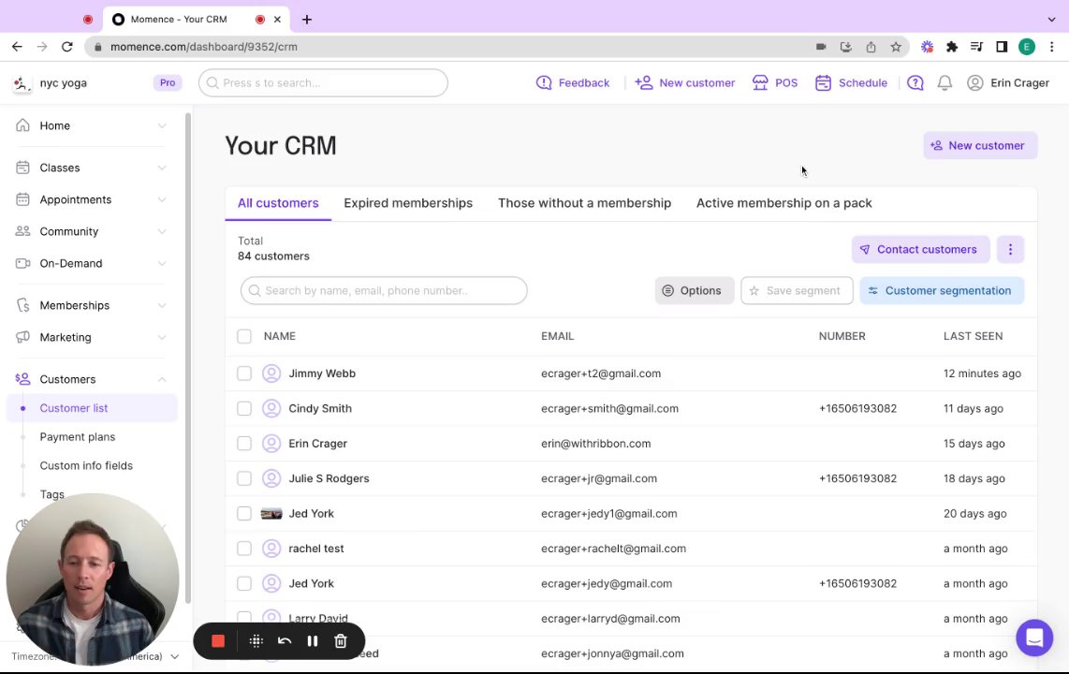The width and height of the screenshot is (1069, 674).
Task: Open Payment plans in sidebar
Action: [x=77, y=437]
